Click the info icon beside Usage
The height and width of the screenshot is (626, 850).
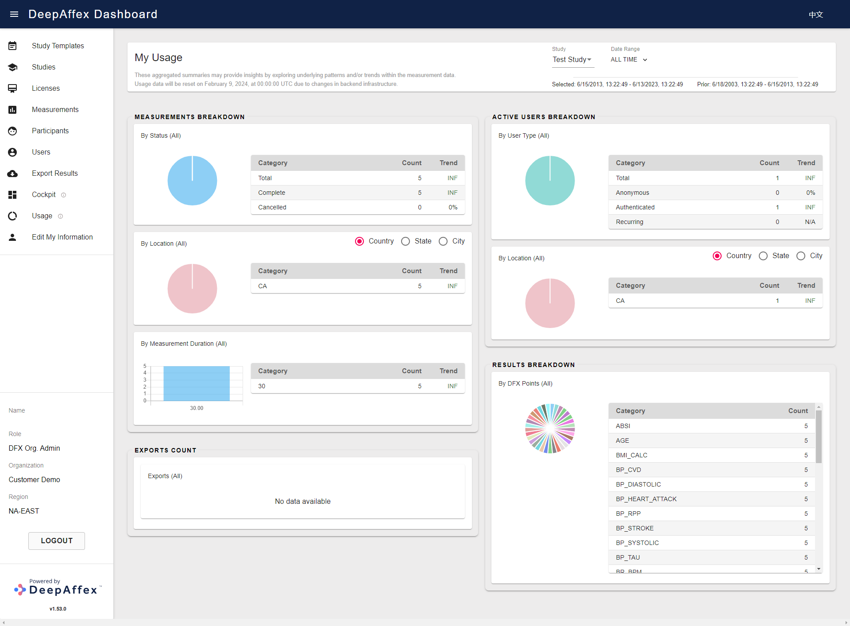pos(61,216)
